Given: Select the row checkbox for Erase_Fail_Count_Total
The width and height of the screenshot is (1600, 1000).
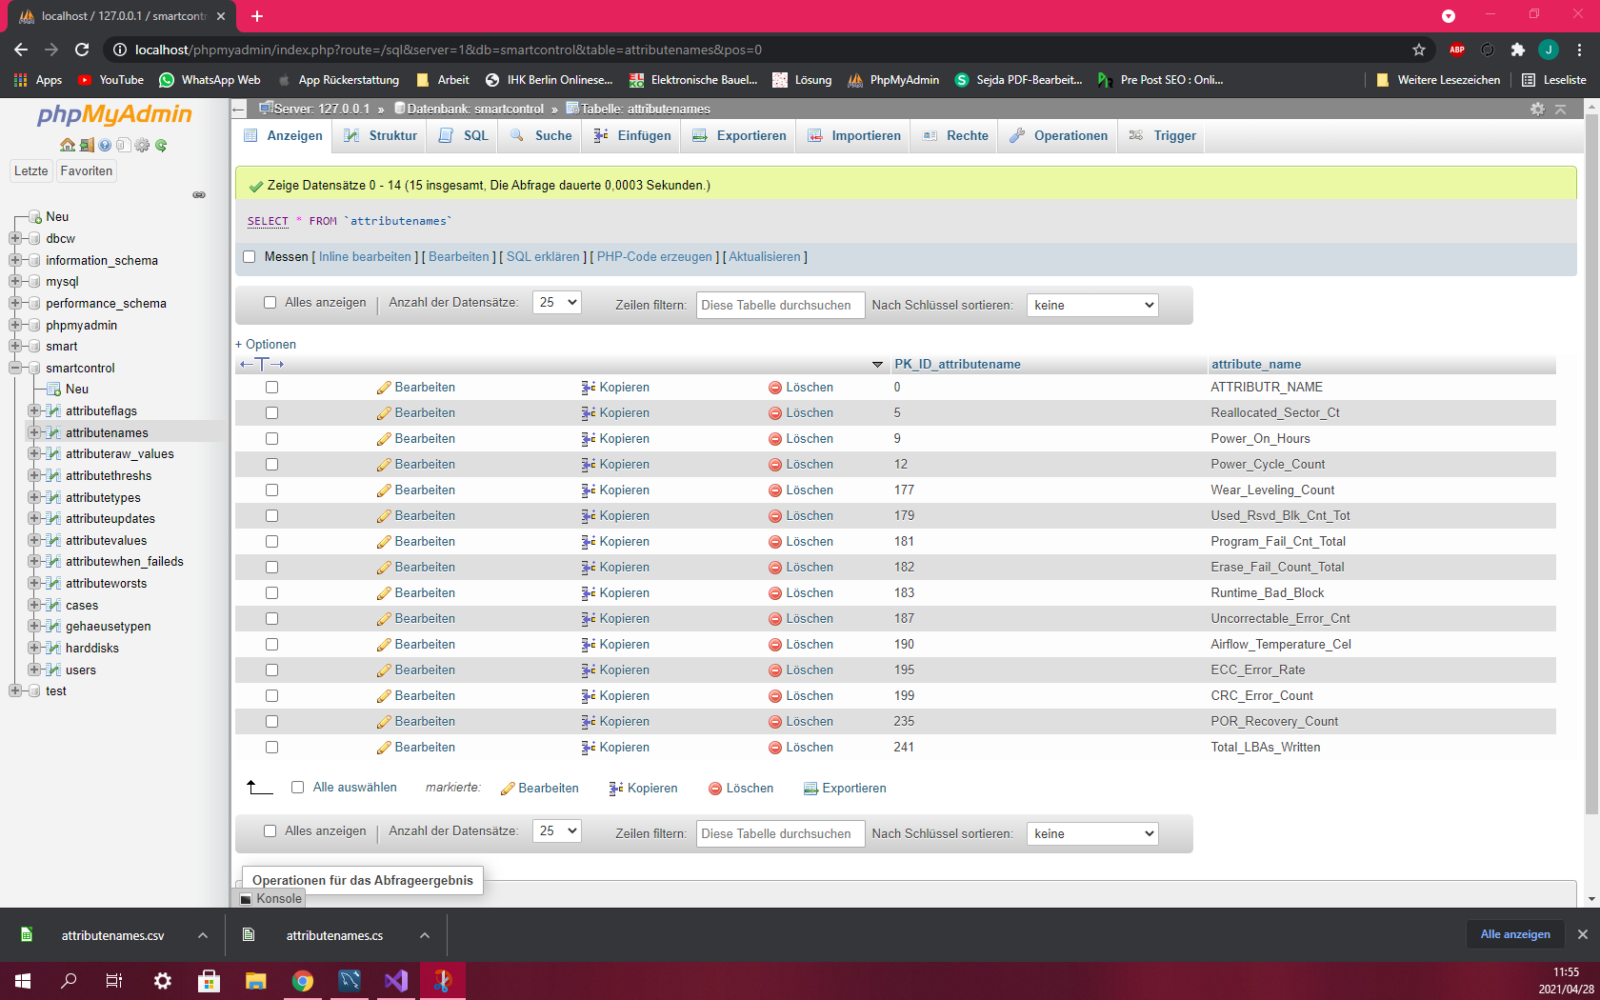Looking at the screenshot, I should [271, 568].
